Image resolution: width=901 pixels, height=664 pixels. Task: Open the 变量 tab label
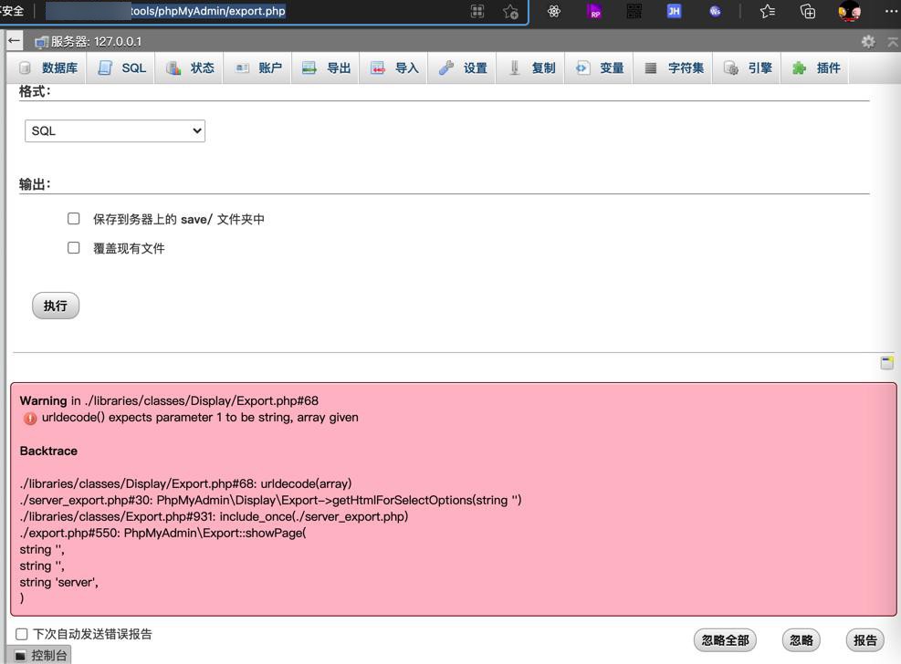pyautogui.click(x=612, y=67)
